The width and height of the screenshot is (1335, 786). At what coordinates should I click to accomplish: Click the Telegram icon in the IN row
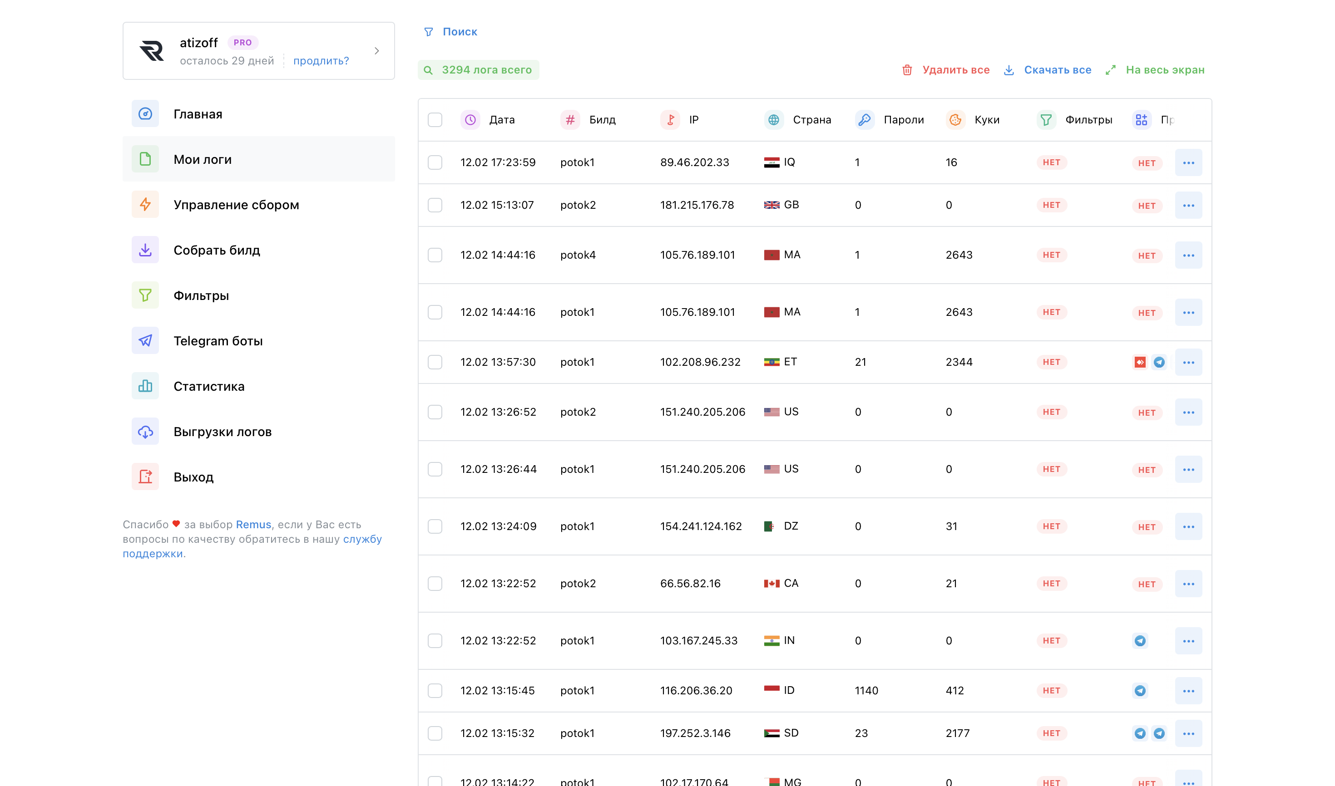coord(1141,641)
